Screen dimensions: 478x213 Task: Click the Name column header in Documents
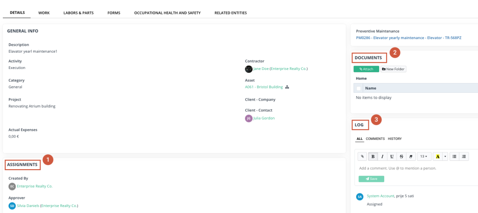[x=371, y=88]
